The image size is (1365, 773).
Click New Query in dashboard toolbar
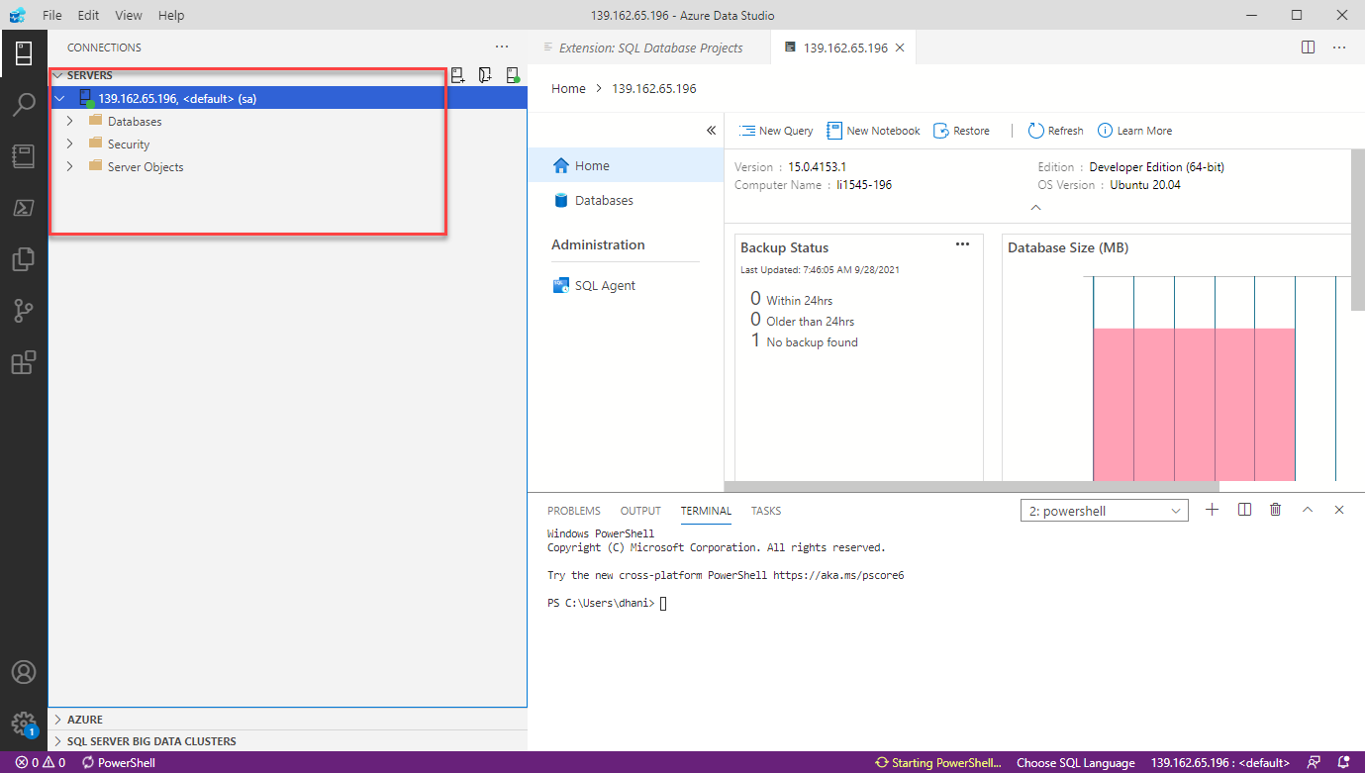776,131
